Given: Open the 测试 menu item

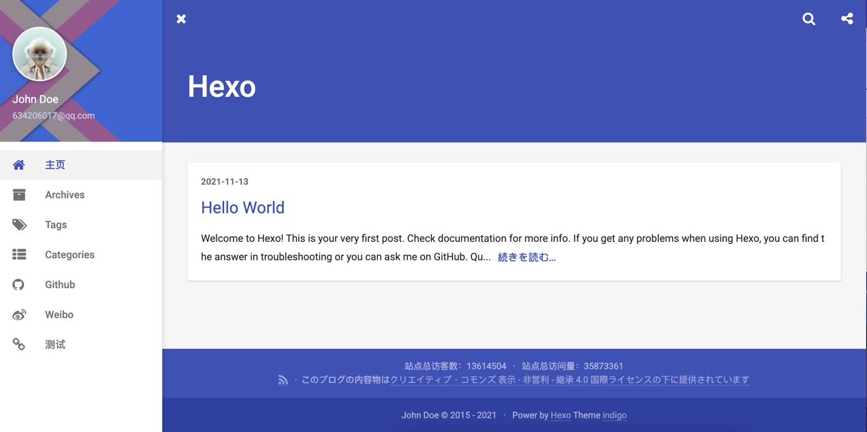Looking at the screenshot, I should point(81,345).
